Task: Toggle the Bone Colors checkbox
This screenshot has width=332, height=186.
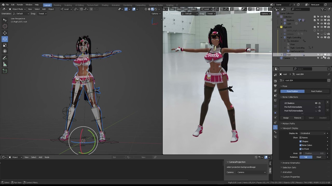Action: coord(301,145)
